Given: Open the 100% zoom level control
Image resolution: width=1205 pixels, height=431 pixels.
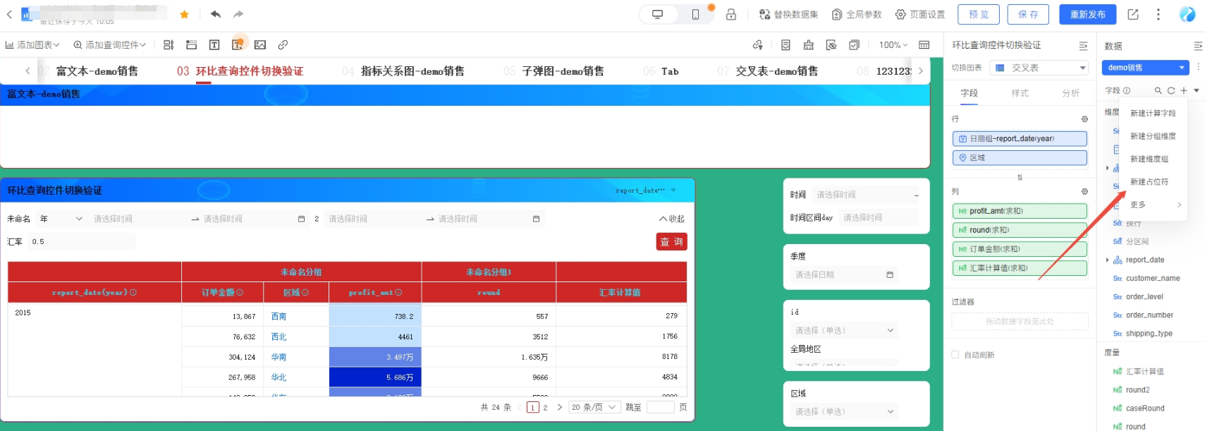Looking at the screenshot, I should (893, 45).
